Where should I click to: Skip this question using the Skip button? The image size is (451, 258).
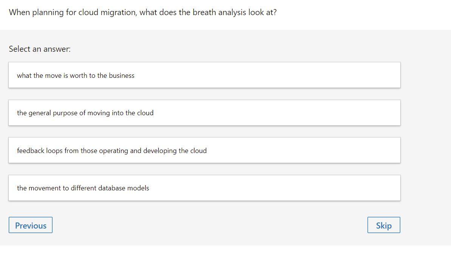click(384, 225)
